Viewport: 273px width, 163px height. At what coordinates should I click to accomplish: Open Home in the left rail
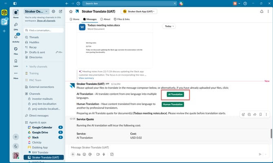tap(15, 14)
